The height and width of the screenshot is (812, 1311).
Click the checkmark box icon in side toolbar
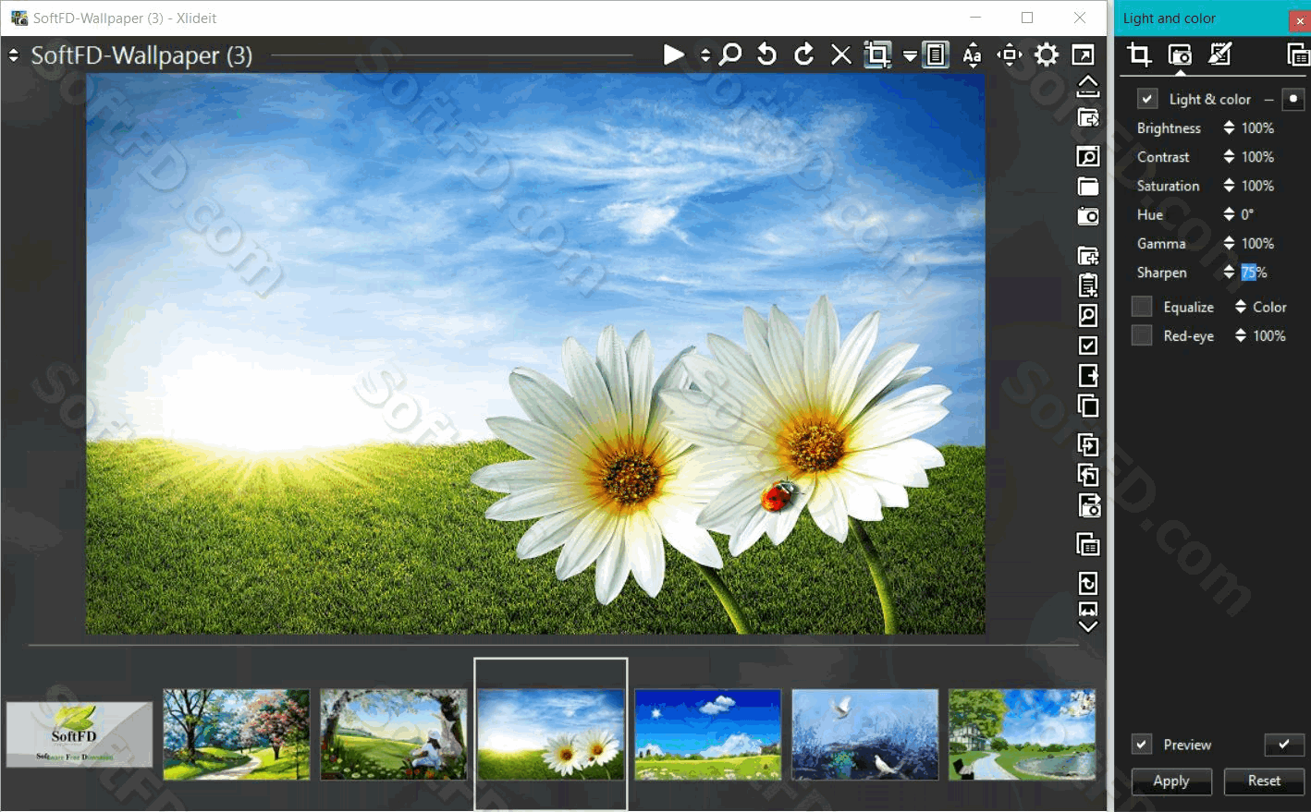tap(1088, 345)
